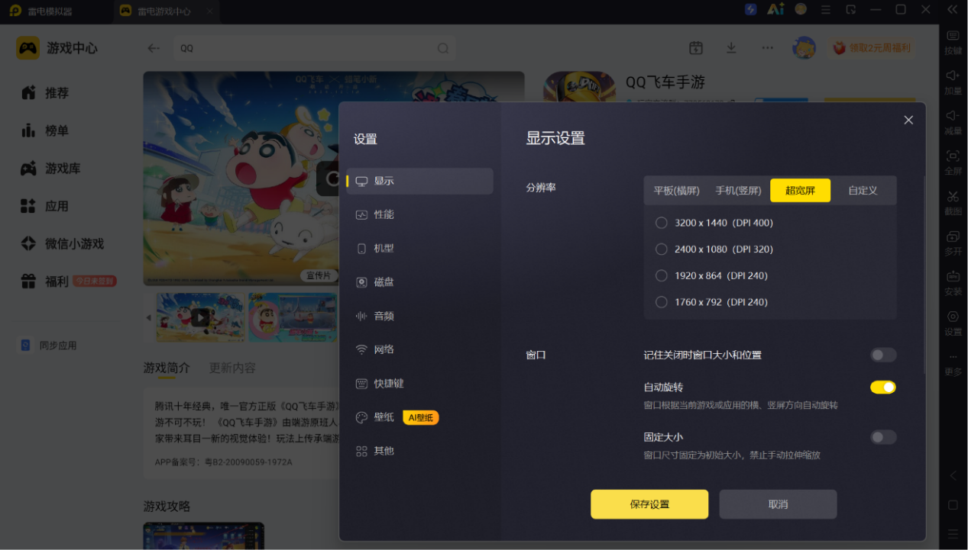The height and width of the screenshot is (550, 968).
Task: Click 更多 more in right toolbar
Action: 953,364
